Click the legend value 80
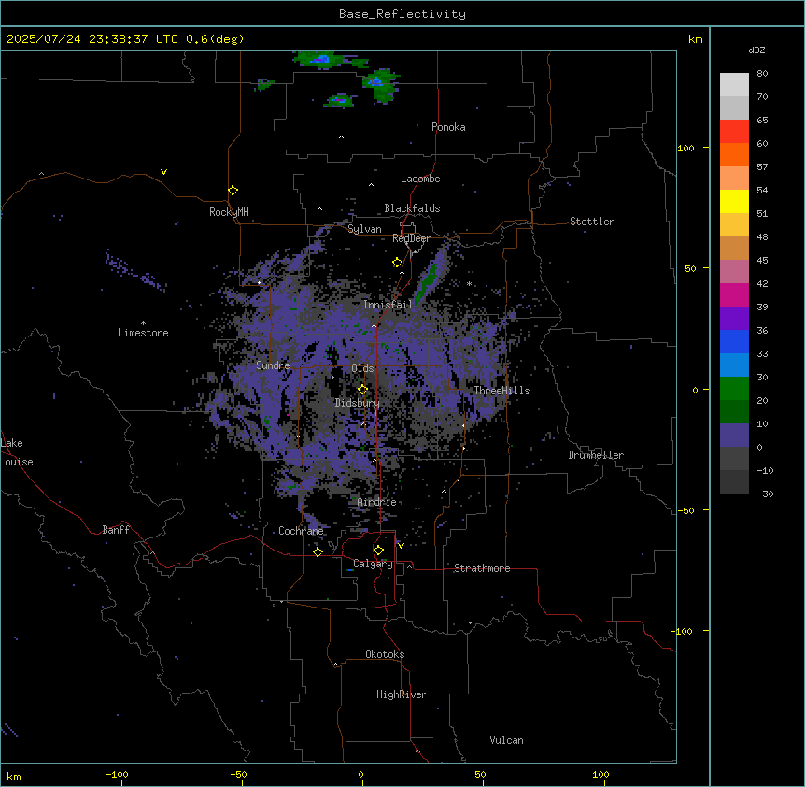 click(x=762, y=74)
